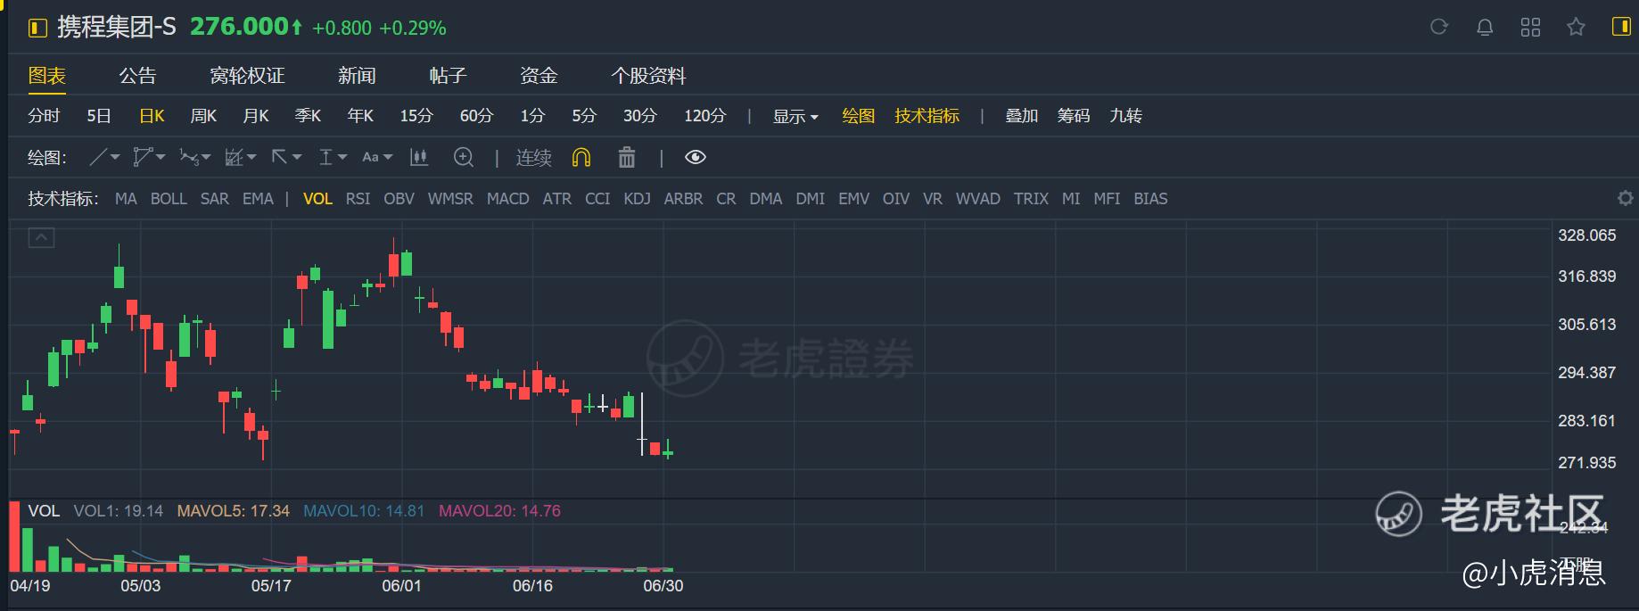This screenshot has height=611, width=1639.
Task: Open the alert bell icon
Action: pos(1485,28)
